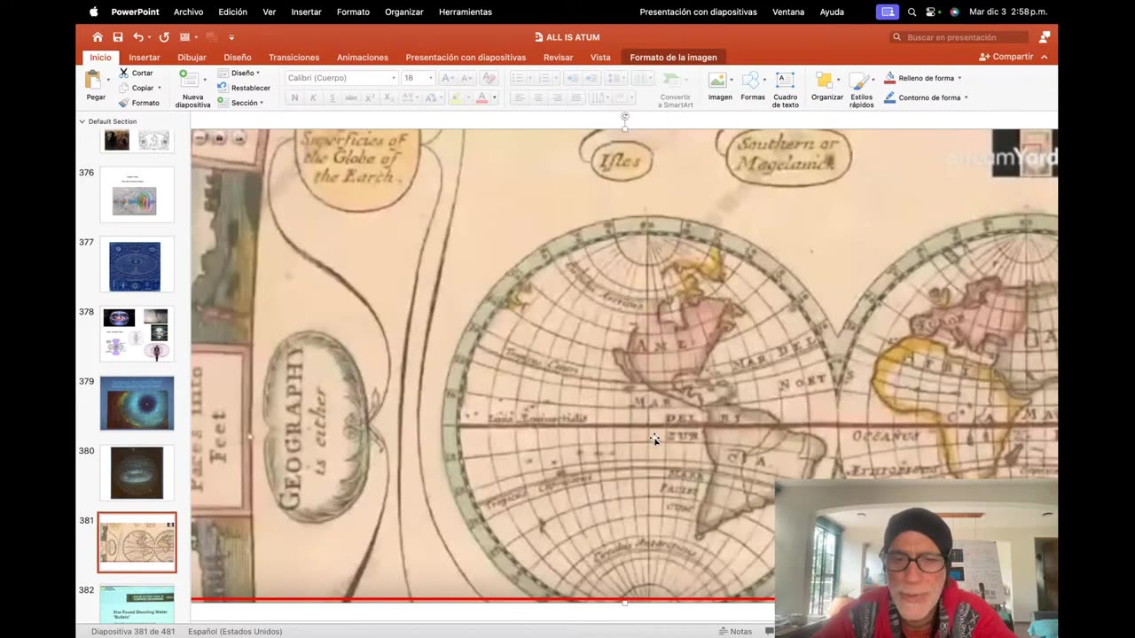
Task: Open the Herramientas menu
Action: pyautogui.click(x=465, y=12)
